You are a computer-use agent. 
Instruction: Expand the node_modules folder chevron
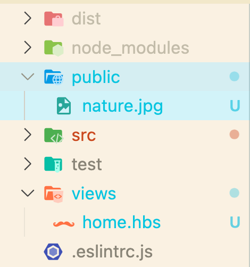(x=28, y=47)
